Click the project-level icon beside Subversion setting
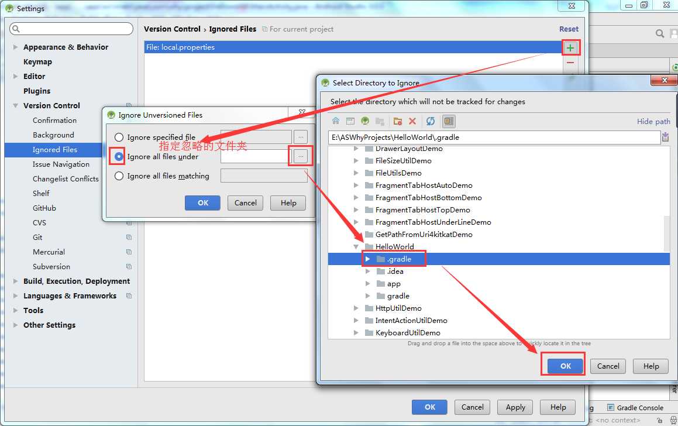678x426 pixels. coord(129,266)
